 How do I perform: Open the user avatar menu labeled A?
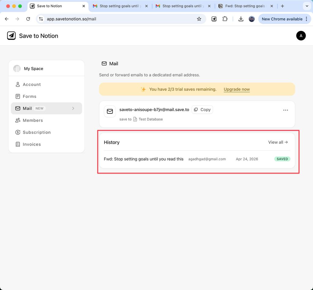point(301,36)
